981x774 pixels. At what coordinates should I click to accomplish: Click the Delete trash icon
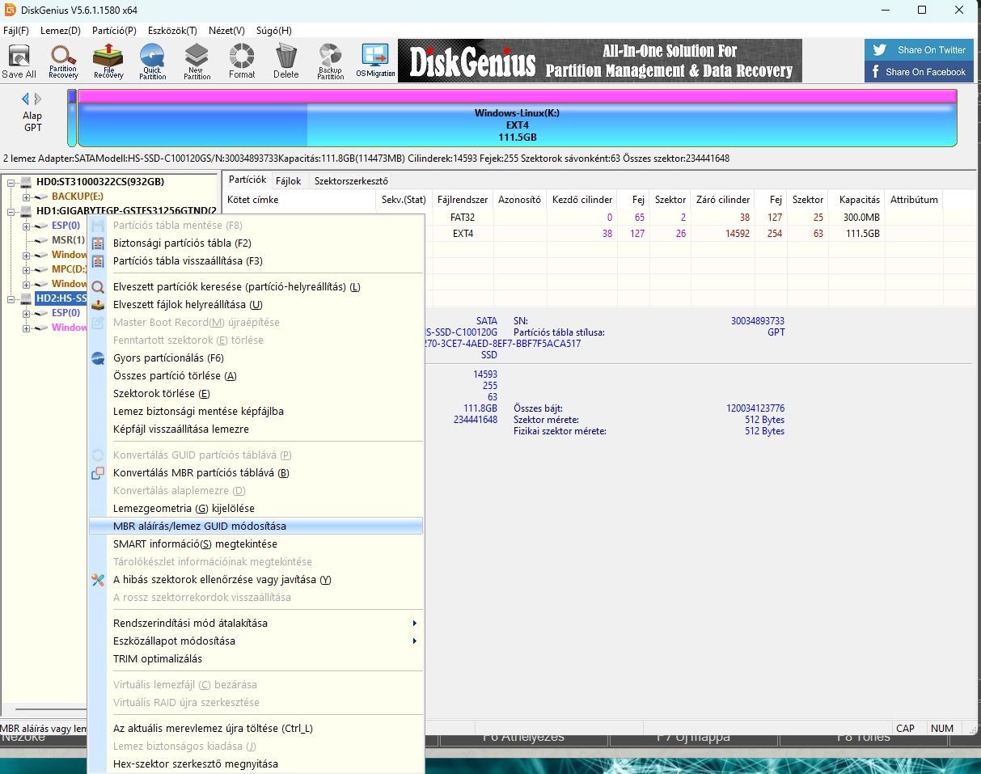pyautogui.click(x=285, y=62)
